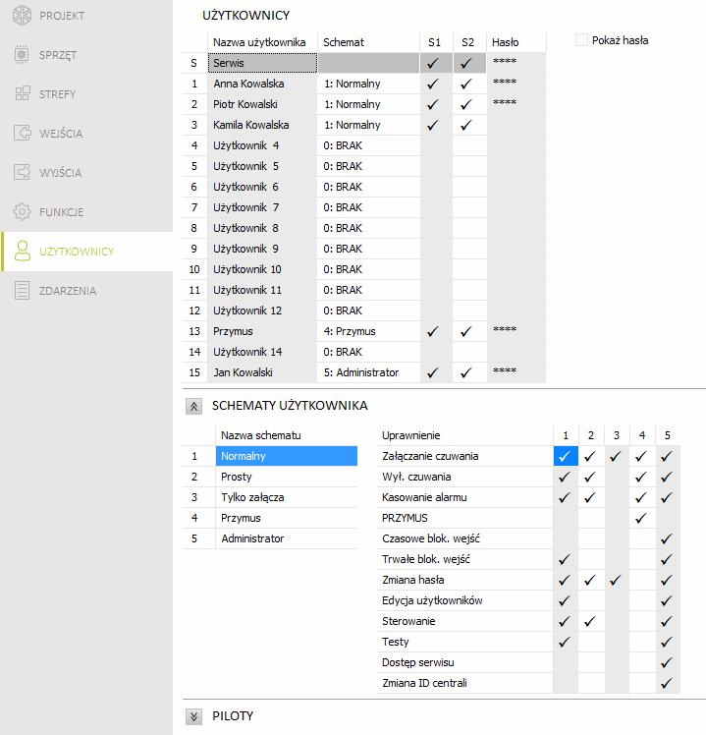Select user name Użytkownik 12
Image resolution: width=706 pixels, height=735 pixels.
(x=262, y=311)
